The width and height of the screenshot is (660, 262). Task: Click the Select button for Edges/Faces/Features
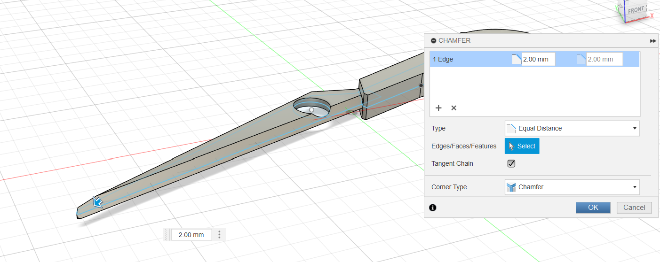coord(522,146)
